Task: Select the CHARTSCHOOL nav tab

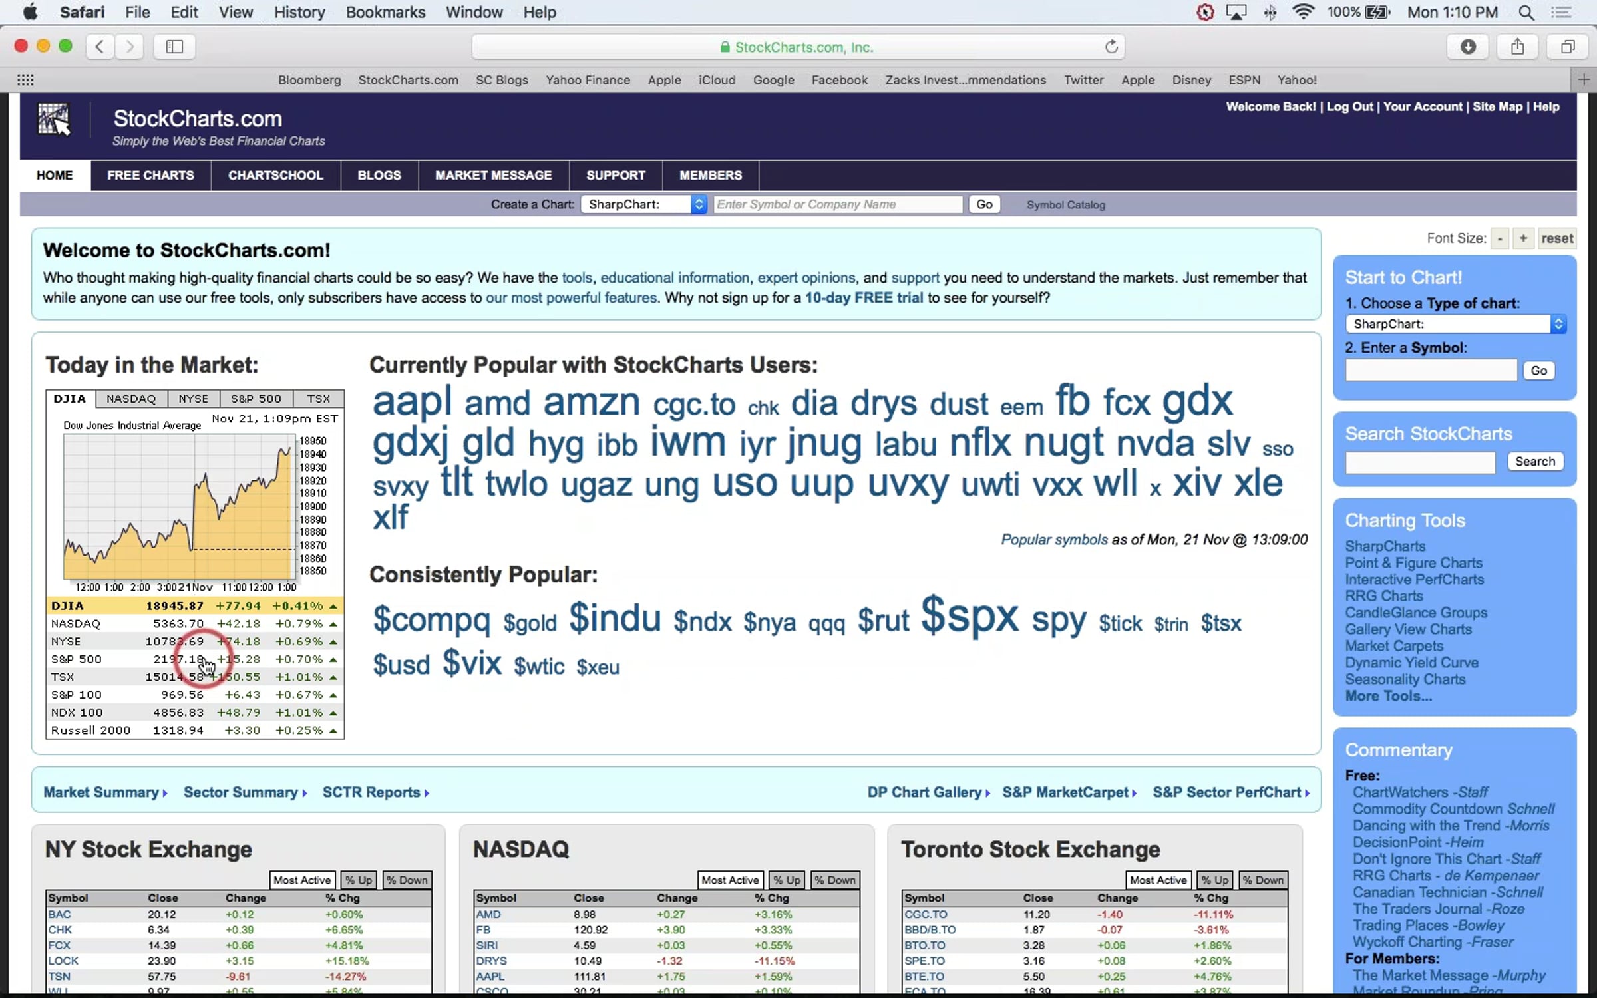Action: click(x=275, y=176)
